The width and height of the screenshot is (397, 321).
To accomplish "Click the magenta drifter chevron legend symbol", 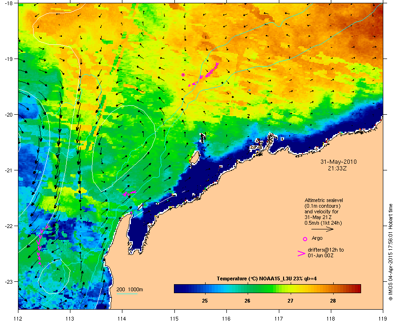I will click(x=302, y=253).
